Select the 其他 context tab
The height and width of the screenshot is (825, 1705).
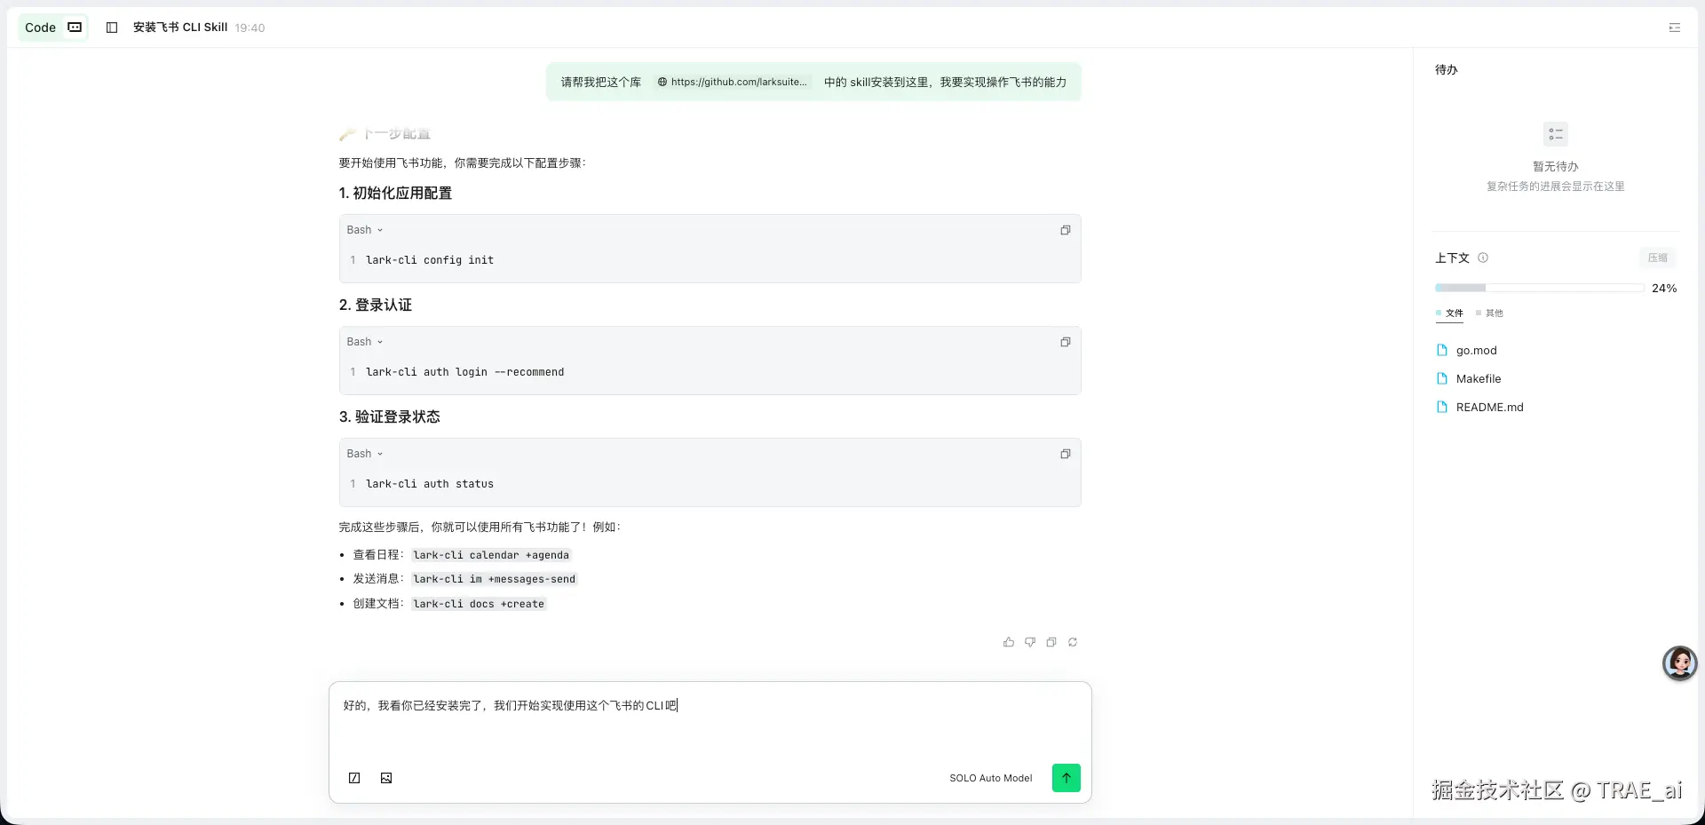(x=1489, y=313)
